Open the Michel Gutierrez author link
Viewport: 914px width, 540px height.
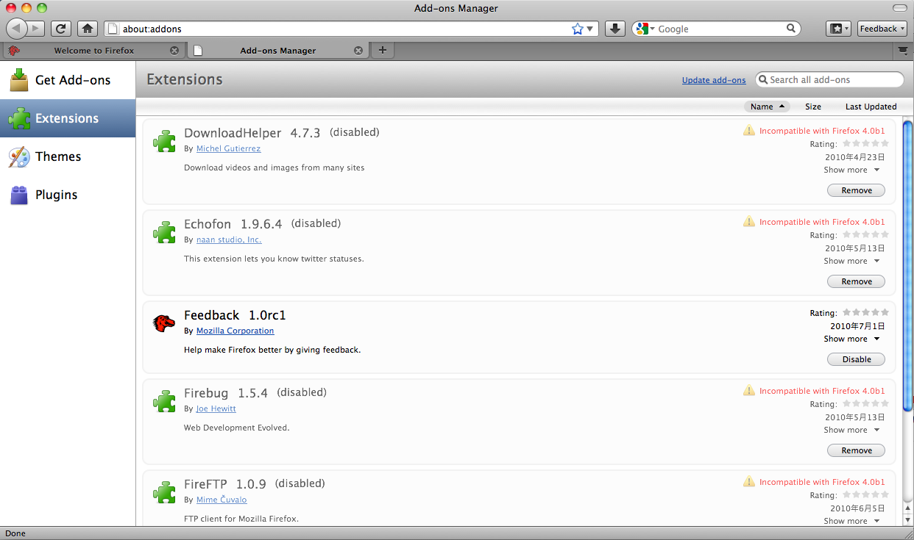(228, 148)
